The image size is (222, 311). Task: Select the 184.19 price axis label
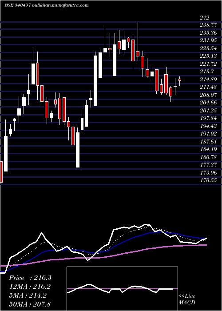pyautogui.click(x=208, y=149)
